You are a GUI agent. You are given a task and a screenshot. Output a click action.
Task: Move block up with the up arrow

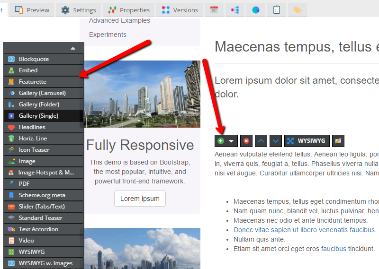pyautogui.click(x=261, y=141)
